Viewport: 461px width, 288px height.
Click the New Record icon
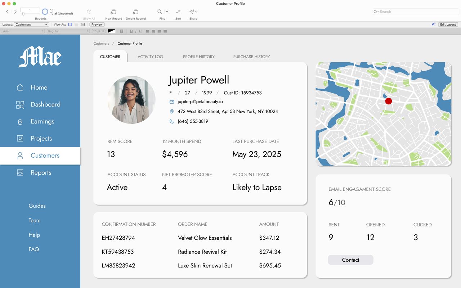pos(113,12)
